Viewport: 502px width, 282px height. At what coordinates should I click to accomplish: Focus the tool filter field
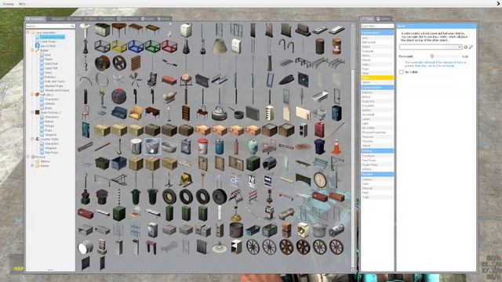377,26
